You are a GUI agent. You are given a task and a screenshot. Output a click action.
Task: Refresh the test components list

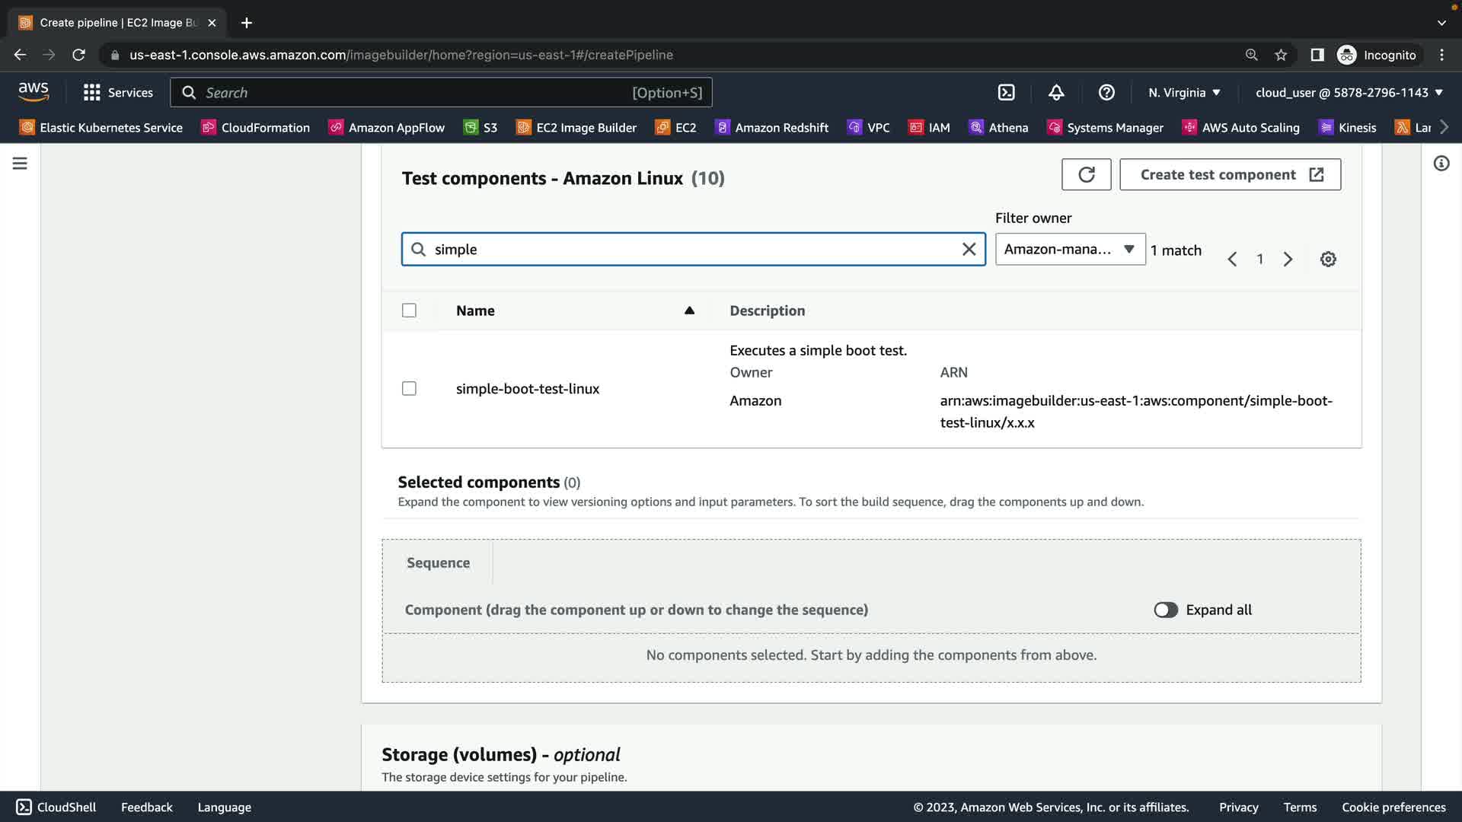pyautogui.click(x=1086, y=175)
